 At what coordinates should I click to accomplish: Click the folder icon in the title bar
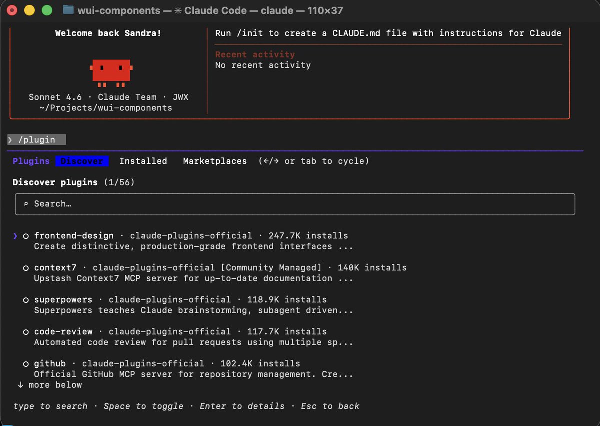coord(69,10)
